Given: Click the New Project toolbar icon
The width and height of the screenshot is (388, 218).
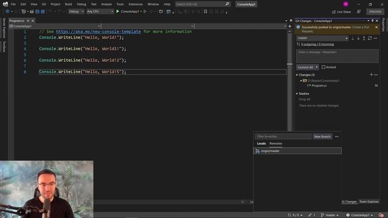Looking at the screenshot, I should 24,12.
